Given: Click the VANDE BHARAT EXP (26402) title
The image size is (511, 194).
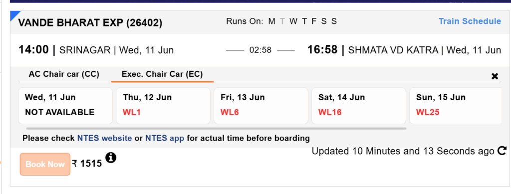Looking at the screenshot, I should coord(90,23).
